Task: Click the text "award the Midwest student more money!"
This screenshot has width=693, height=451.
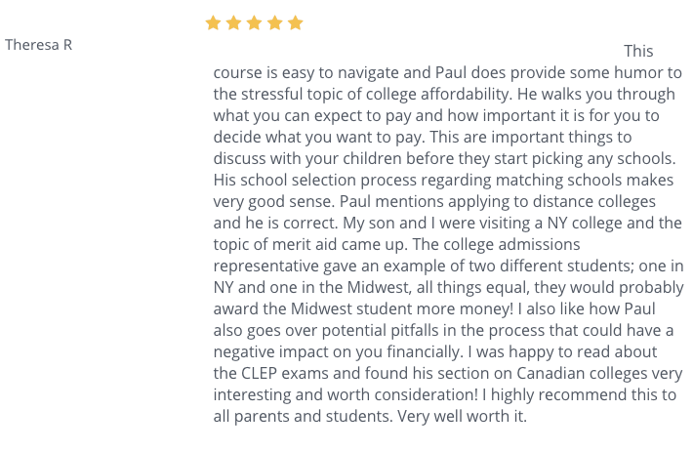Action: [363, 308]
